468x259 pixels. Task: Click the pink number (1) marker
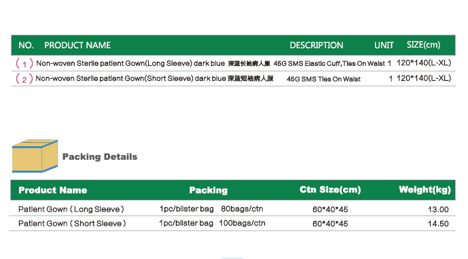[x=24, y=64]
